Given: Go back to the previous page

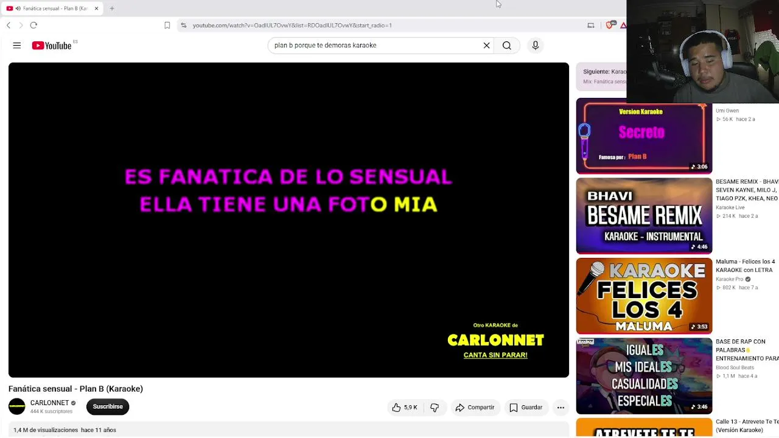Looking at the screenshot, I should (9, 26).
